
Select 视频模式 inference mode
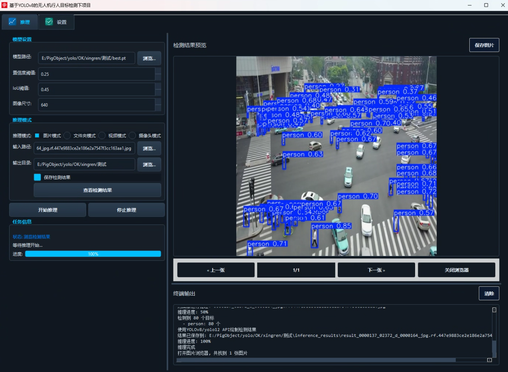tap(102, 136)
